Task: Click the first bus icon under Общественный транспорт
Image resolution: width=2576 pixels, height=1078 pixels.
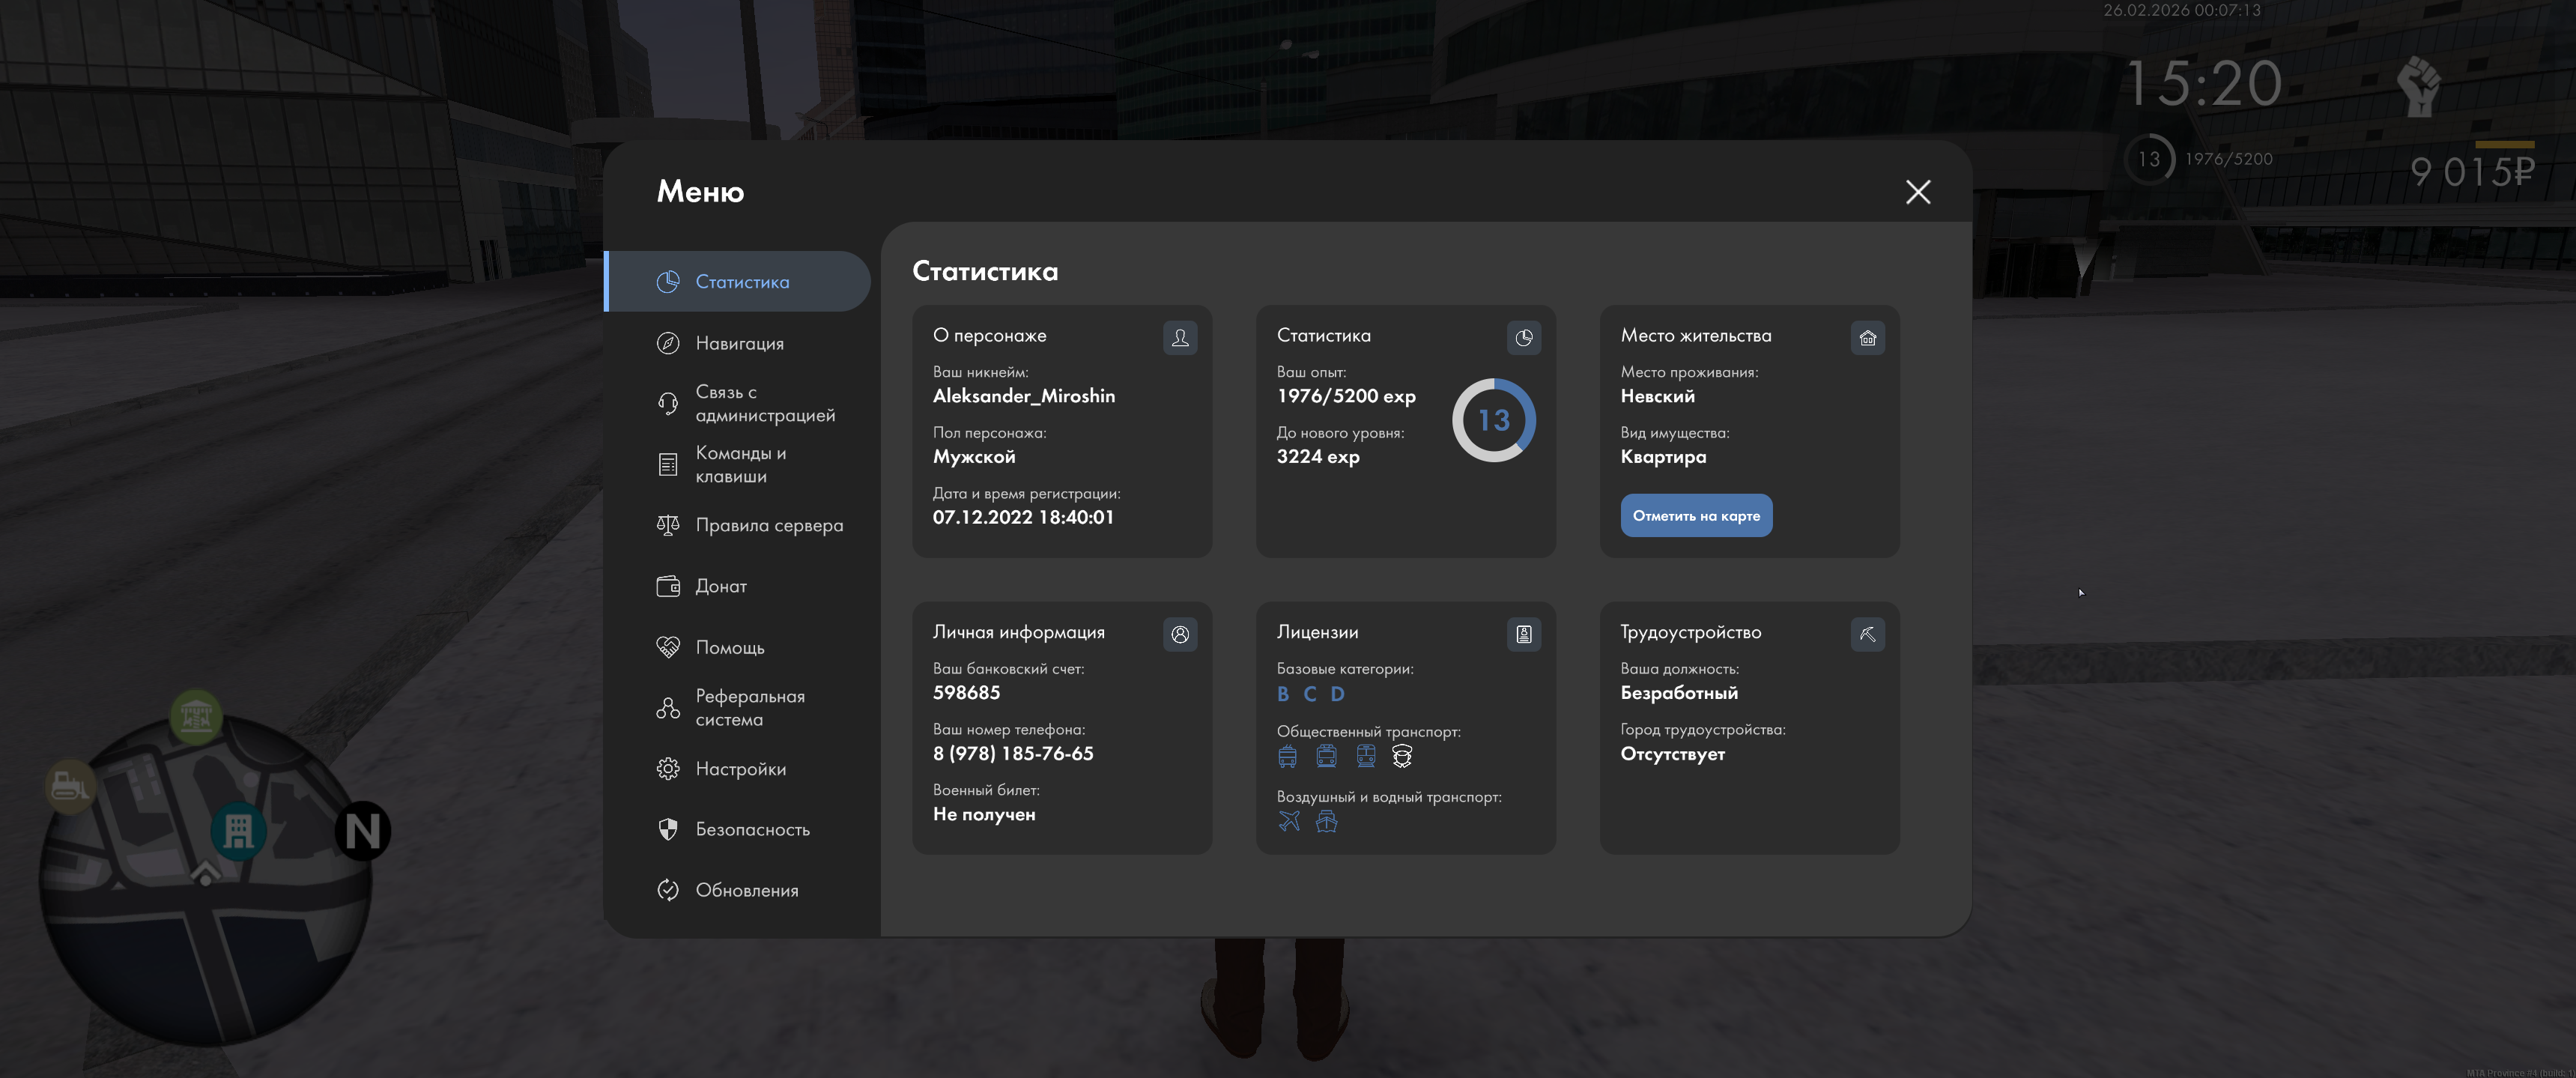Action: click(1287, 757)
